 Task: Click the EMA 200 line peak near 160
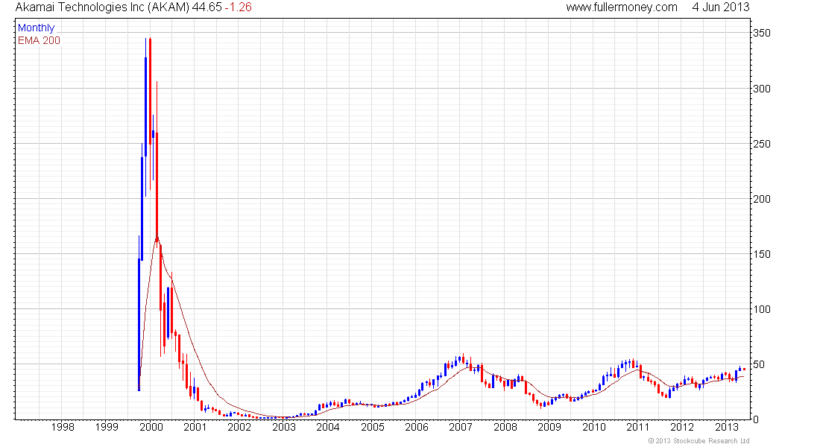click(157, 239)
